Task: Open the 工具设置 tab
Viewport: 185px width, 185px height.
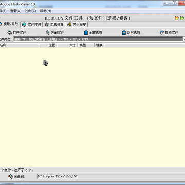Action: tap(54, 25)
